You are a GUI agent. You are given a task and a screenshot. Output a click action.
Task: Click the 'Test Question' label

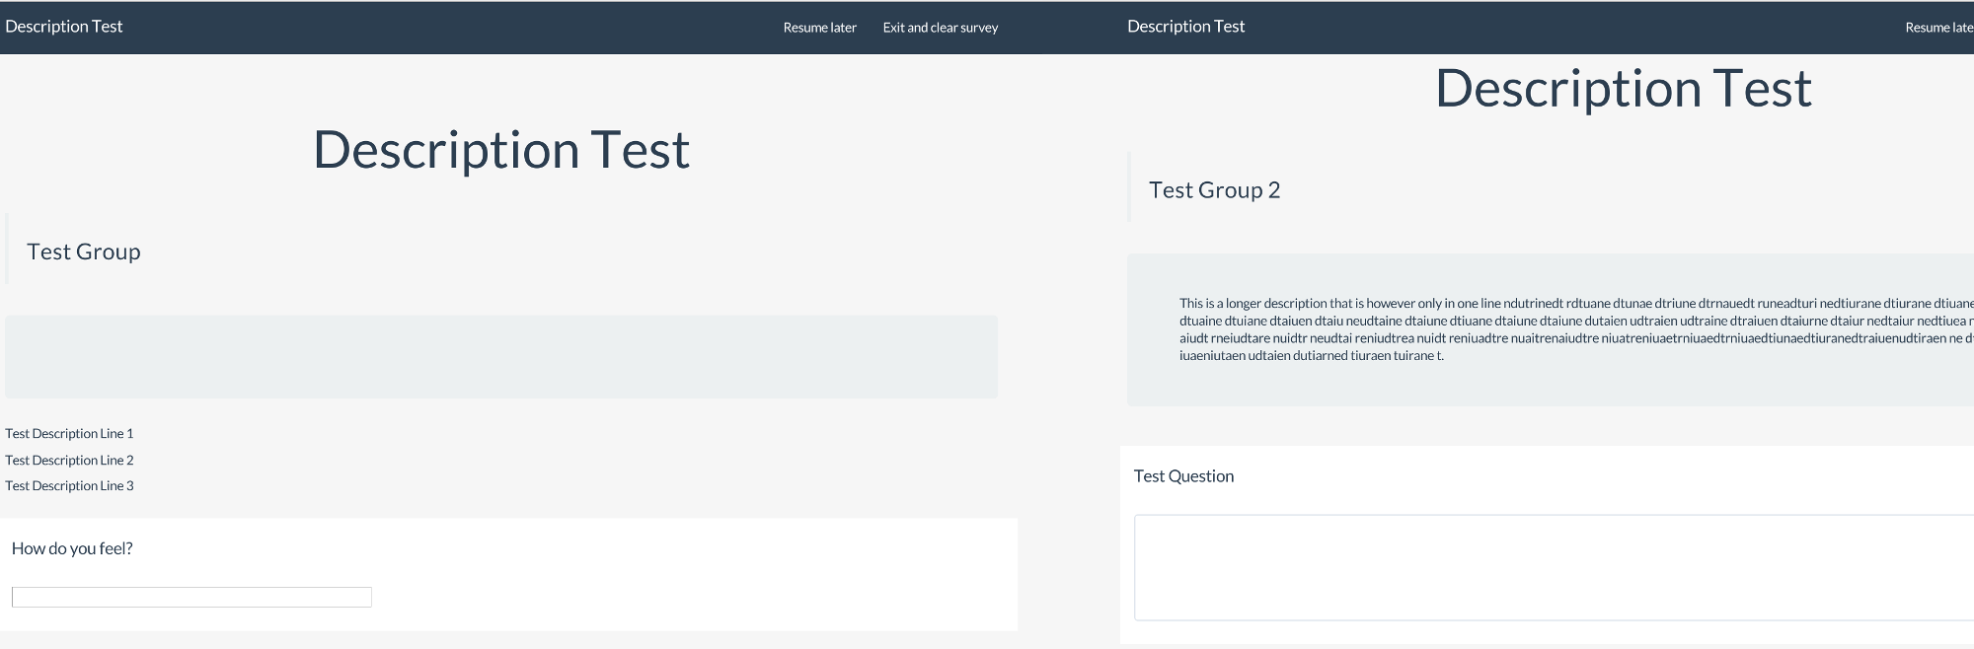(x=1183, y=476)
